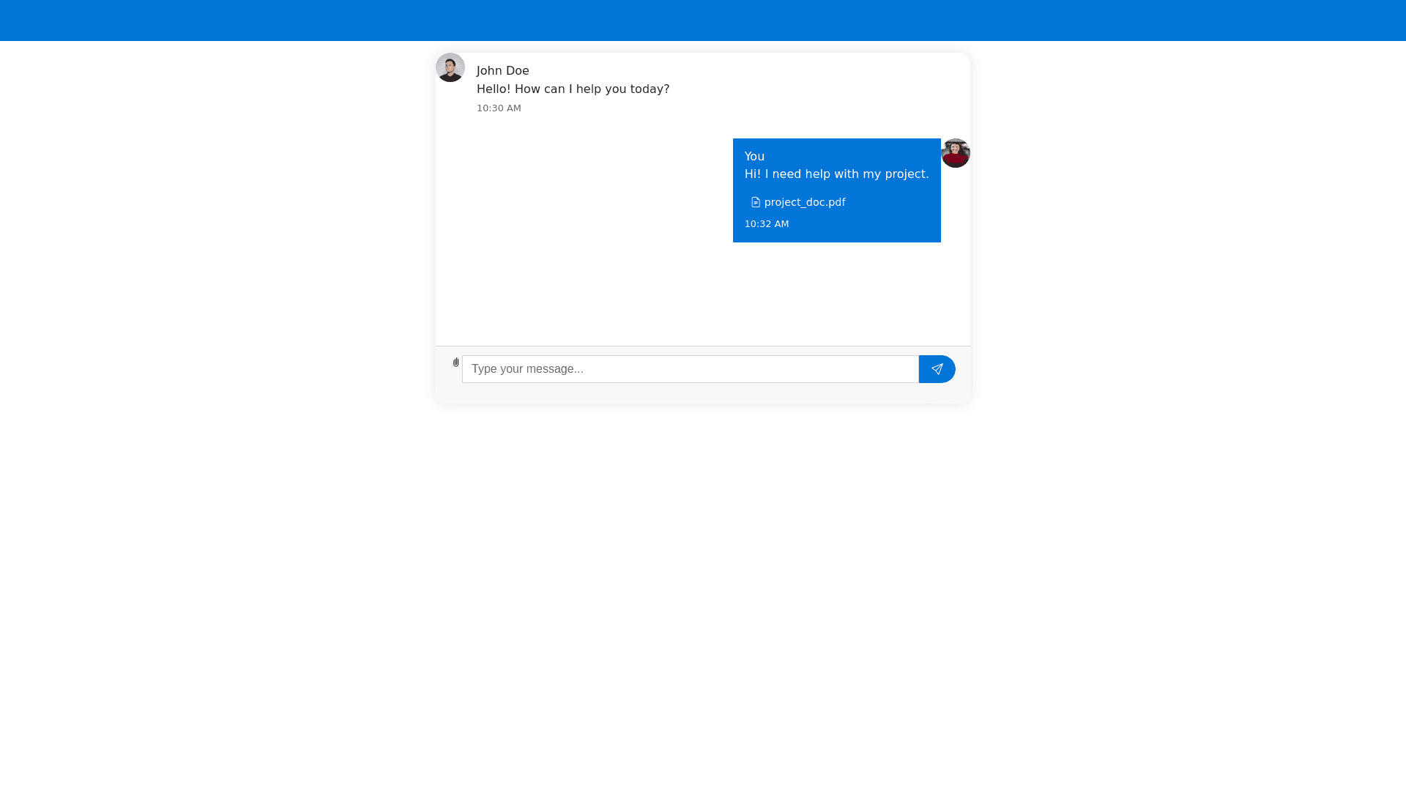Screen dimensions: 1406x791
Task: Click the document icon beside project_doc.pdf
Action: click(x=756, y=202)
